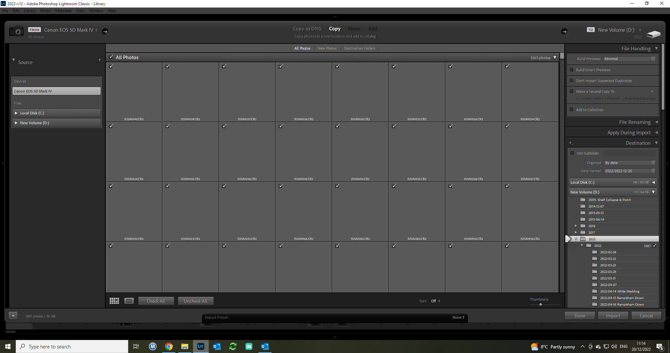Viewport: 670px width, 353px height.
Task: Switch to the New Photos tab
Action: [327, 48]
